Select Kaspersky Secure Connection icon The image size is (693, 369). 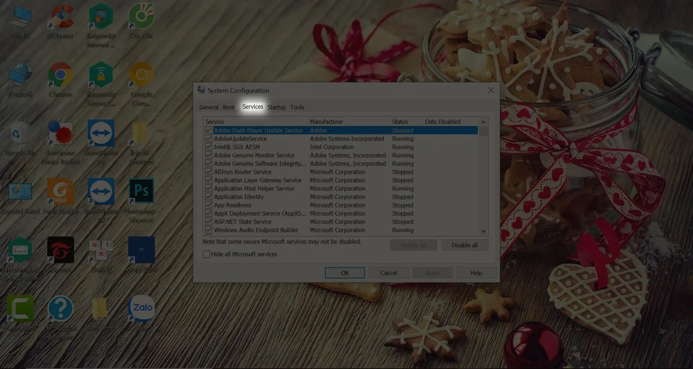(x=101, y=84)
